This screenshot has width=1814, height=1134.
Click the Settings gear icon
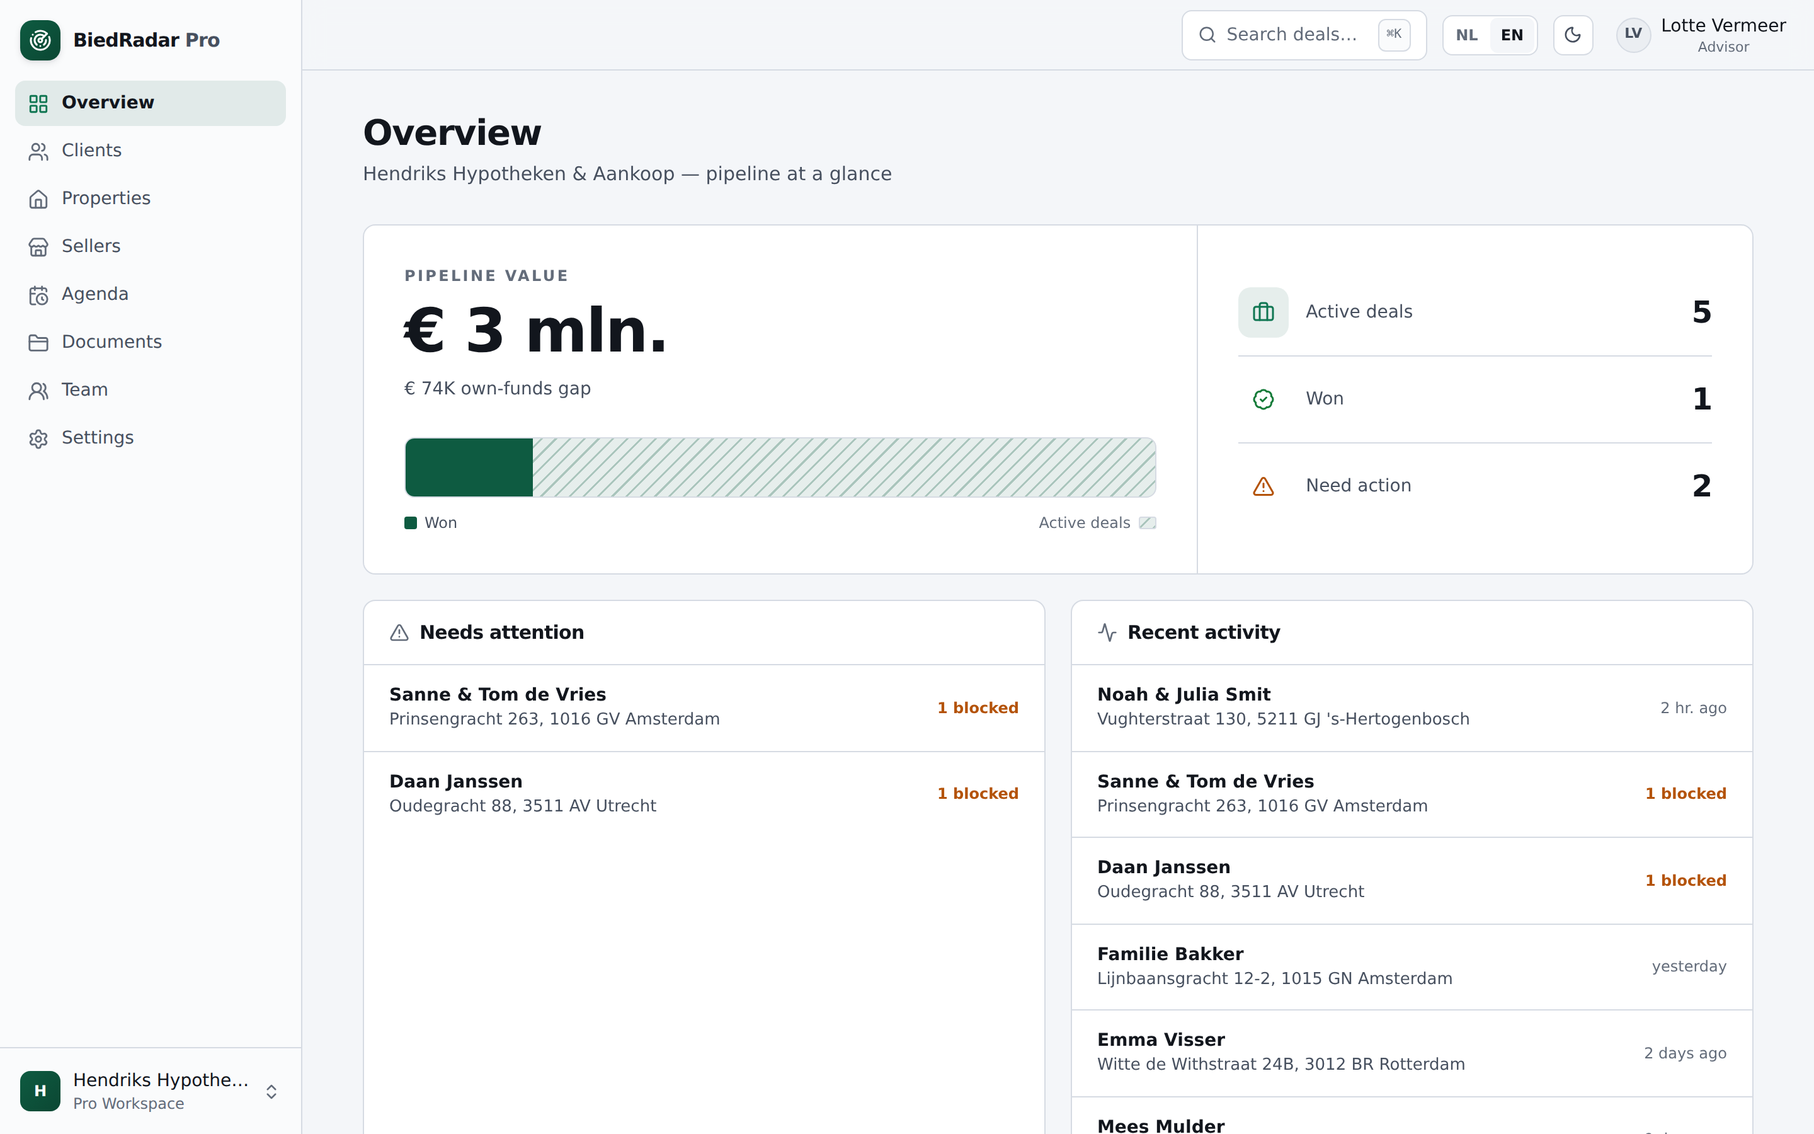pos(38,438)
